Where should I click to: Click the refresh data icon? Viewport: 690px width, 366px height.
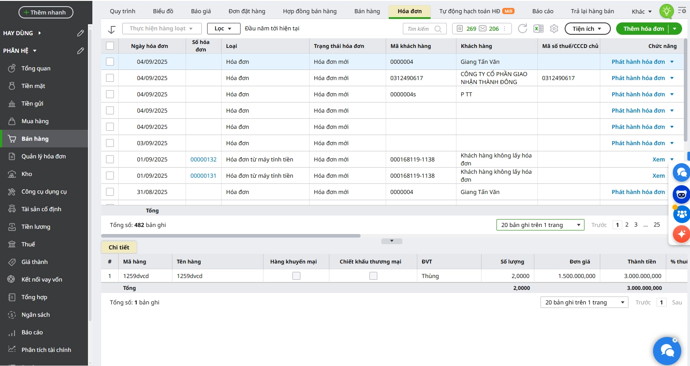point(522,29)
